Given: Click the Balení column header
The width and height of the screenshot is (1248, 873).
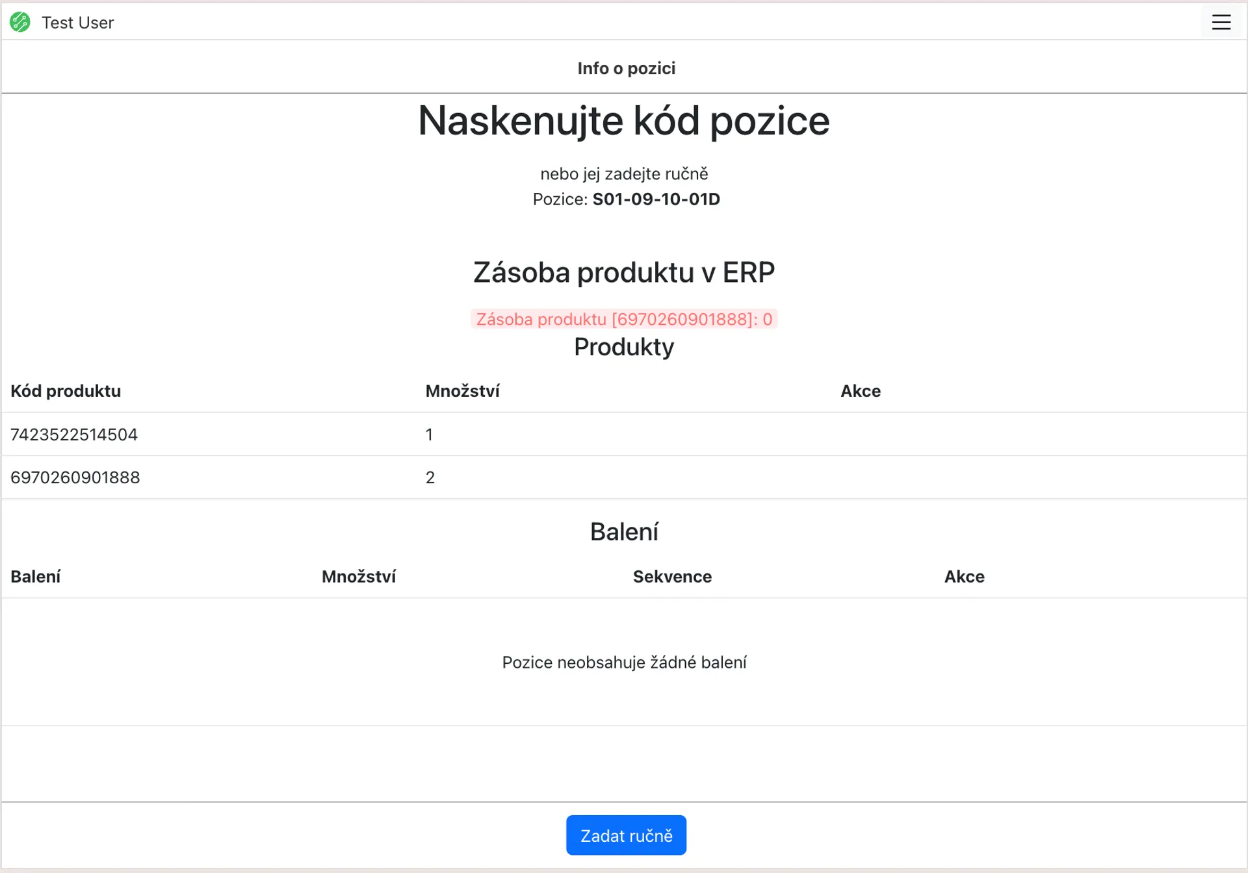Looking at the screenshot, I should [36, 576].
